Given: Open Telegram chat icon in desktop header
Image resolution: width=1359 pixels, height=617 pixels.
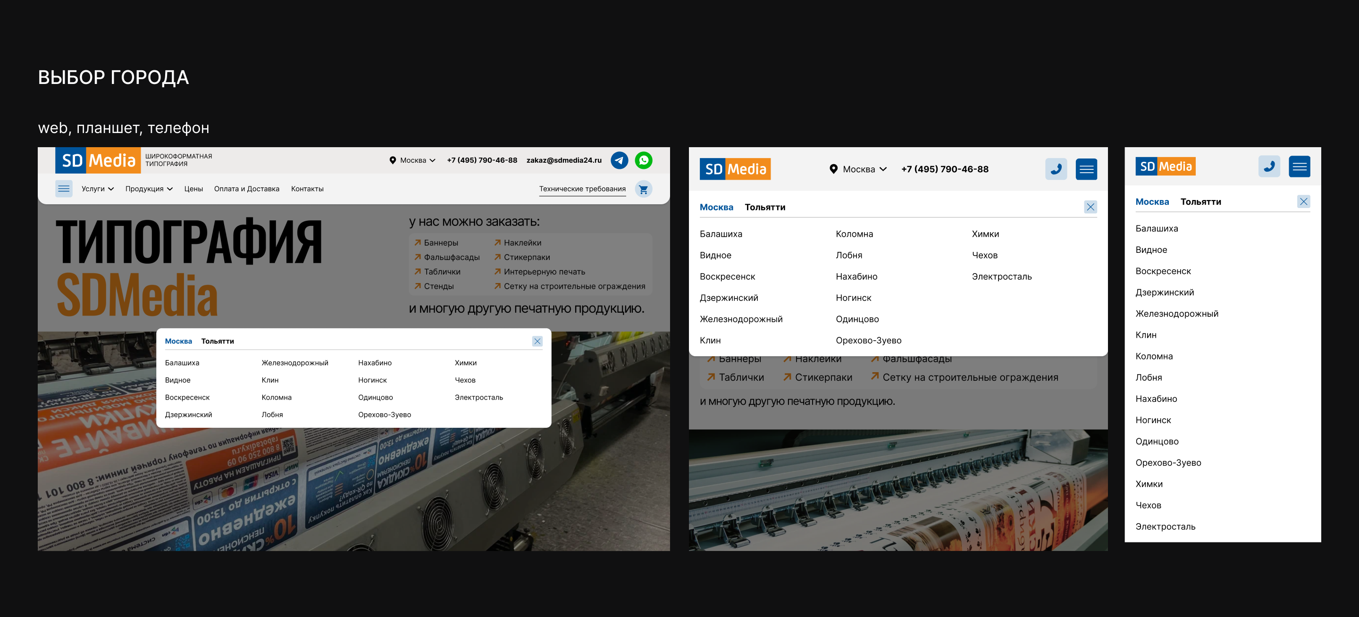Looking at the screenshot, I should 620,160.
